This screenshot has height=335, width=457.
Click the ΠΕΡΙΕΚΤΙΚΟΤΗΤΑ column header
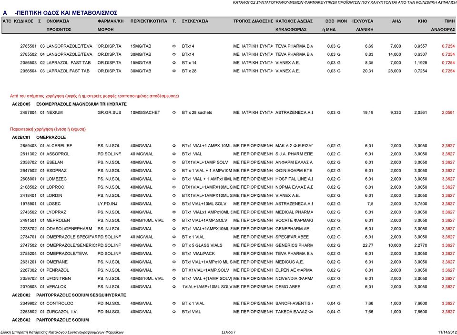(149, 21)
